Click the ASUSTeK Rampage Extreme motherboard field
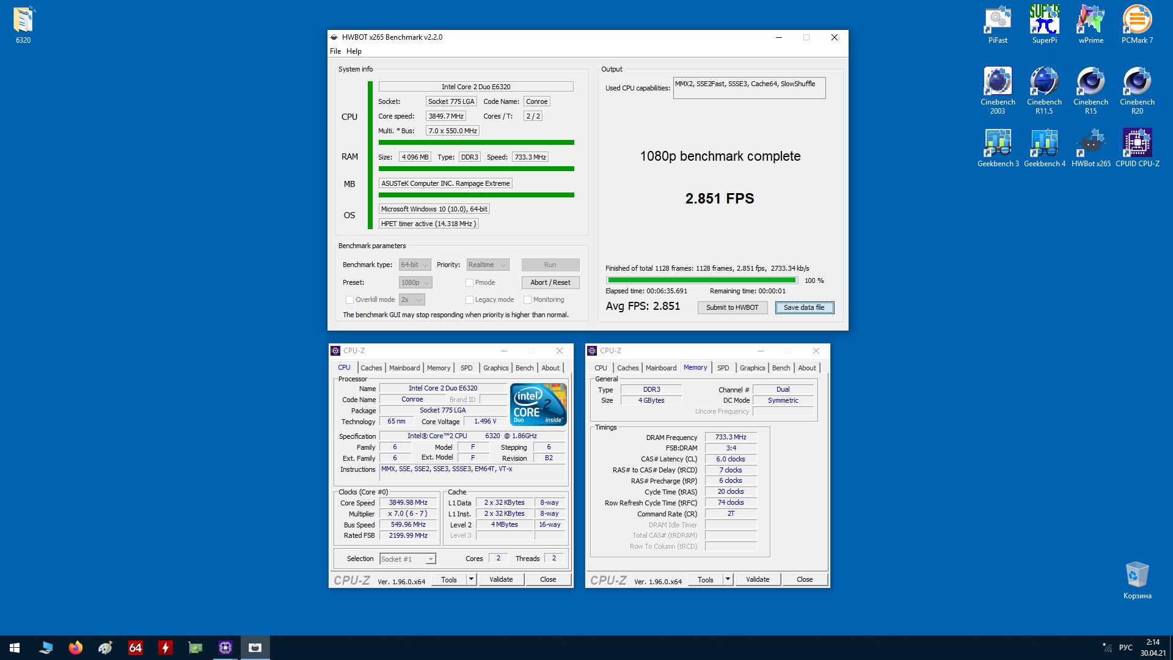The image size is (1173, 660). pos(445,183)
